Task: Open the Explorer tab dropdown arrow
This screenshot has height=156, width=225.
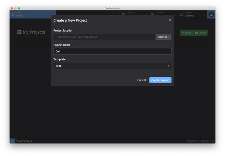Action: point(176,14)
